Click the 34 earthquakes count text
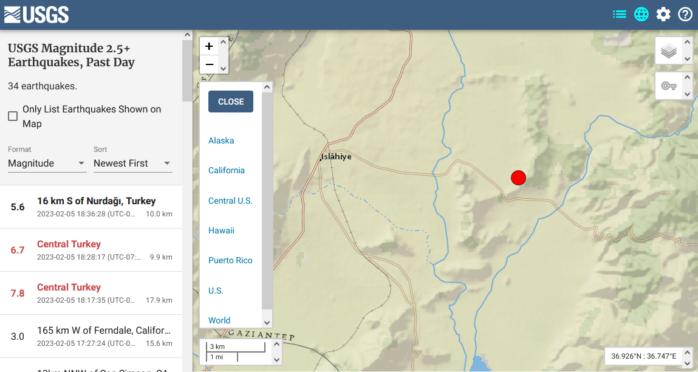 click(x=43, y=86)
